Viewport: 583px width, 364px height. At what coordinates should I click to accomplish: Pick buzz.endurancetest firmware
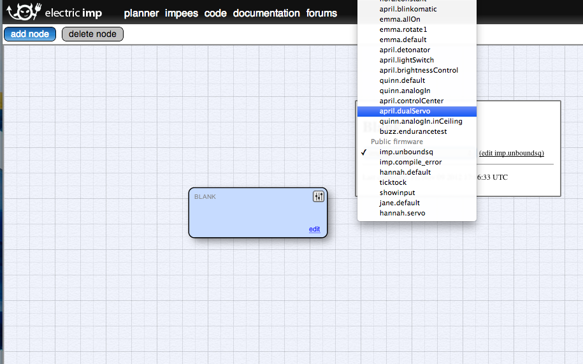[417, 131]
